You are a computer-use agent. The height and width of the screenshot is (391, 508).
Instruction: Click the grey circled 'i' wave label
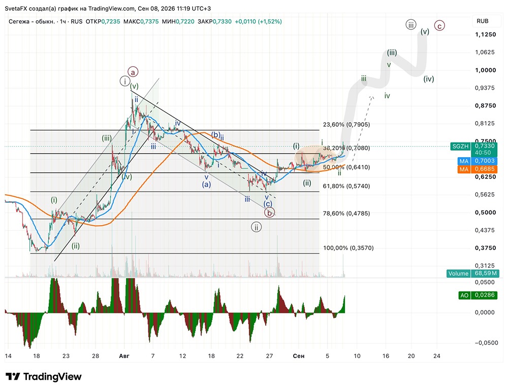(125, 81)
